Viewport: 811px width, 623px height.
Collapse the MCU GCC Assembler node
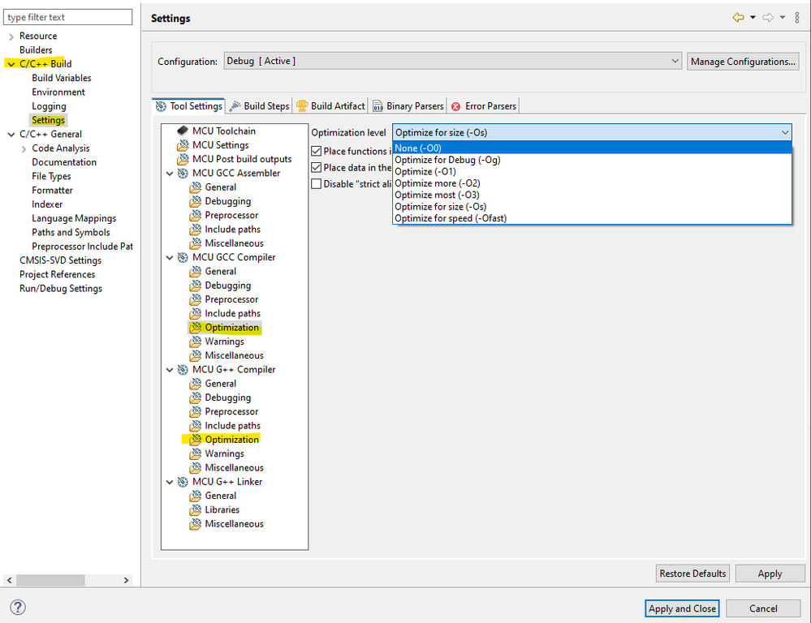pyautogui.click(x=170, y=174)
